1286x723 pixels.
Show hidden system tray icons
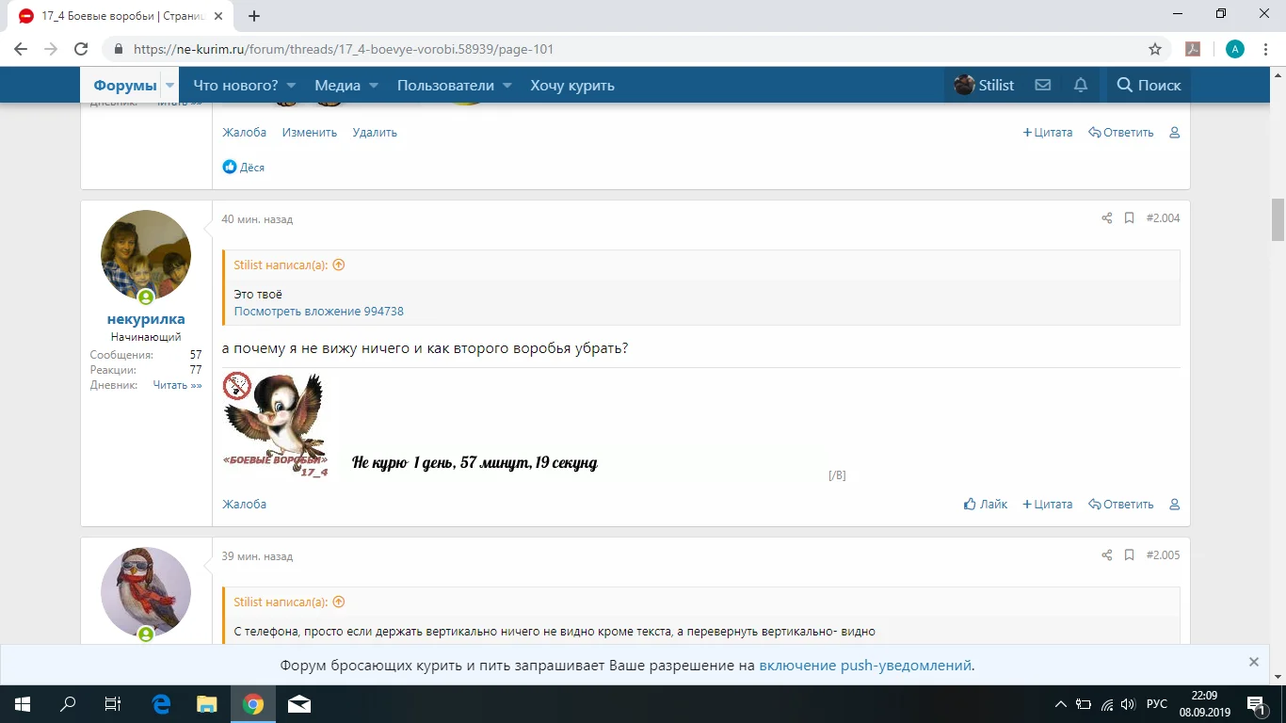click(1061, 704)
